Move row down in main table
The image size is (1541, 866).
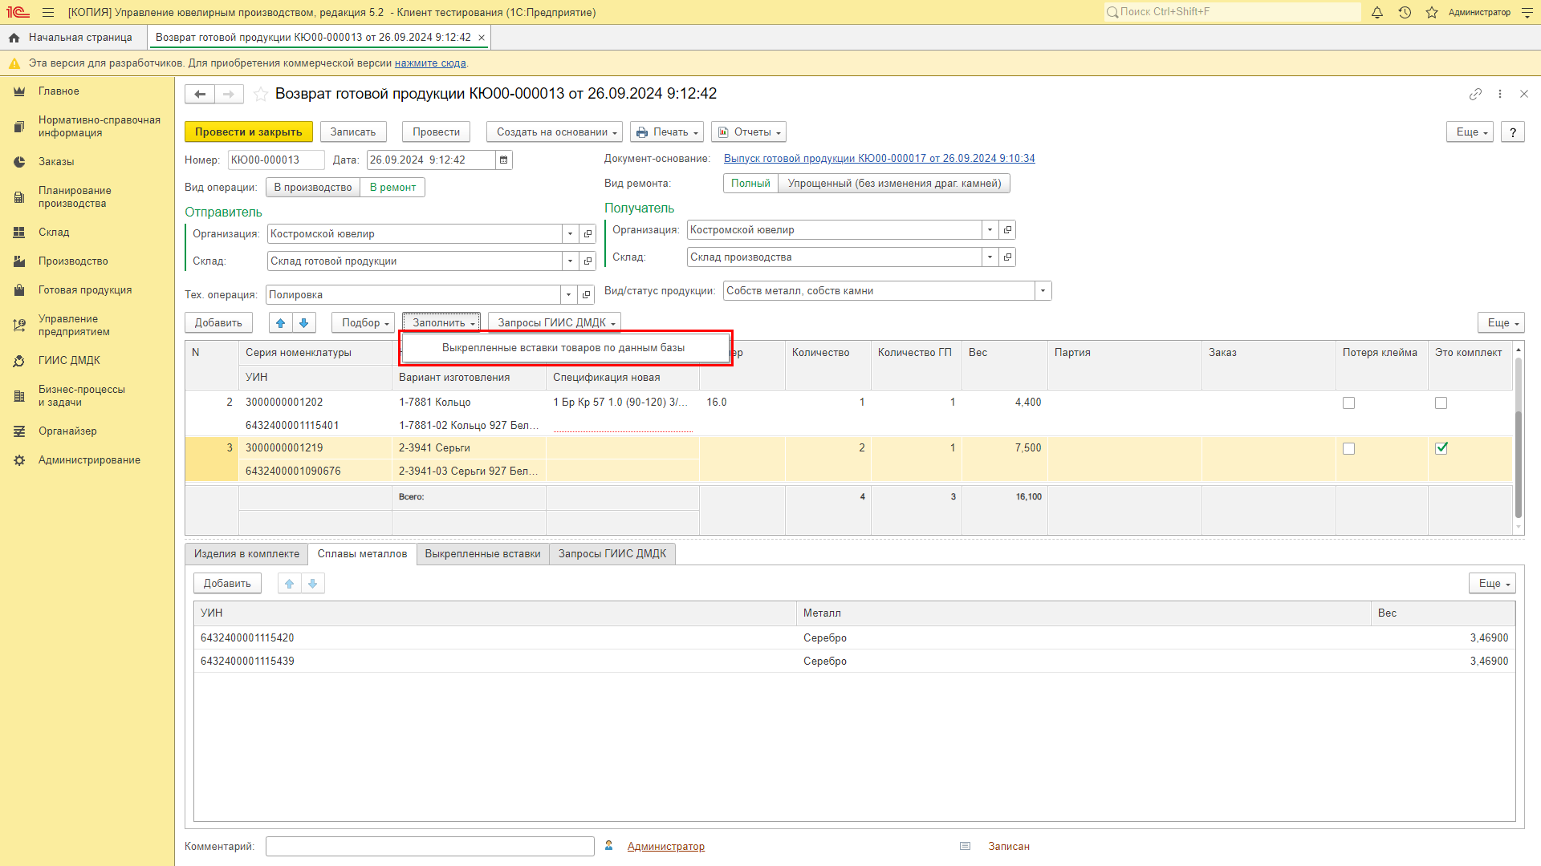(x=303, y=323)
